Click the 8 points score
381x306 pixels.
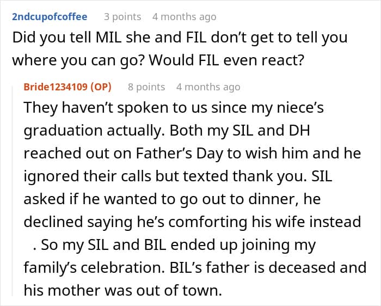tap(146, 87)
